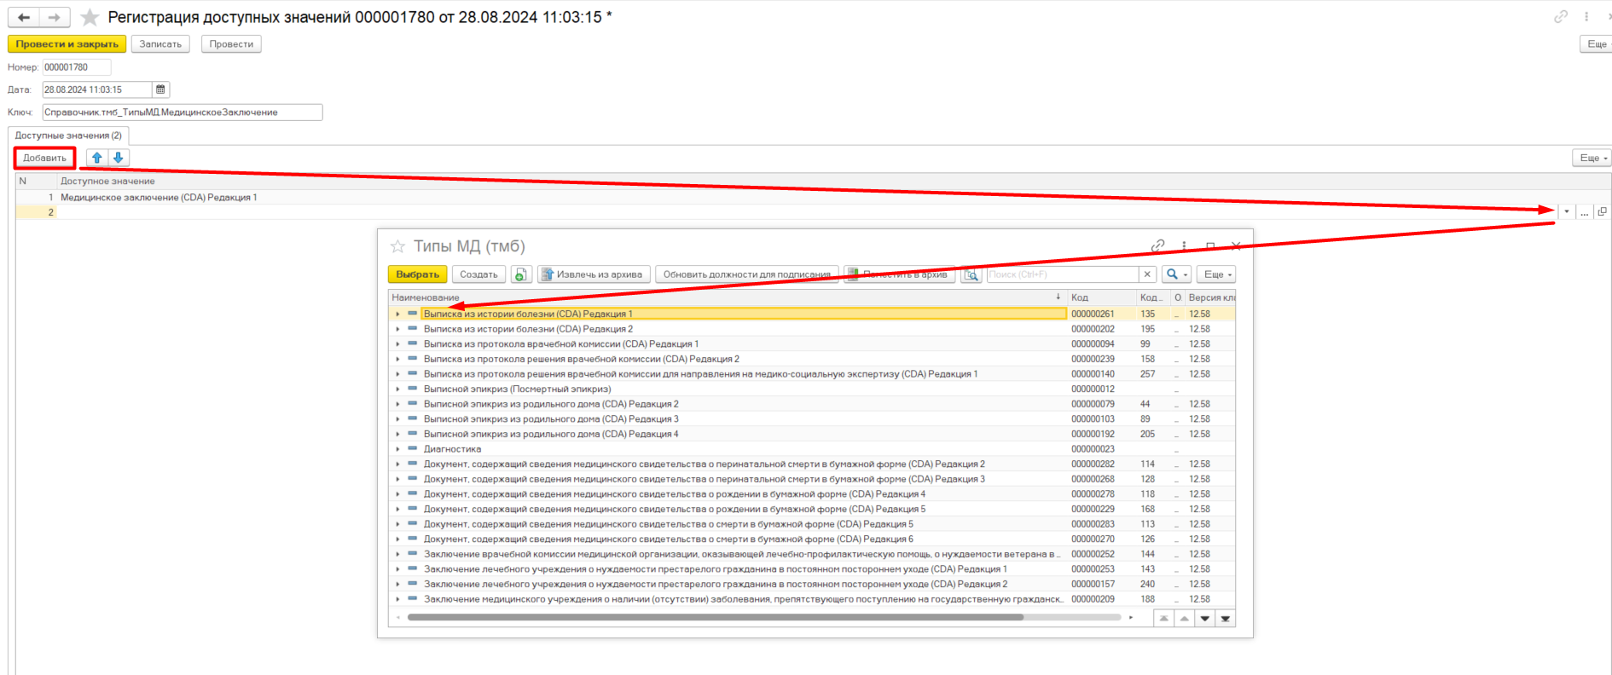Image resolution: width=1612 pixels, height=675 pixels.
Task: Clear the search field with X
Action: [1147, 274]
